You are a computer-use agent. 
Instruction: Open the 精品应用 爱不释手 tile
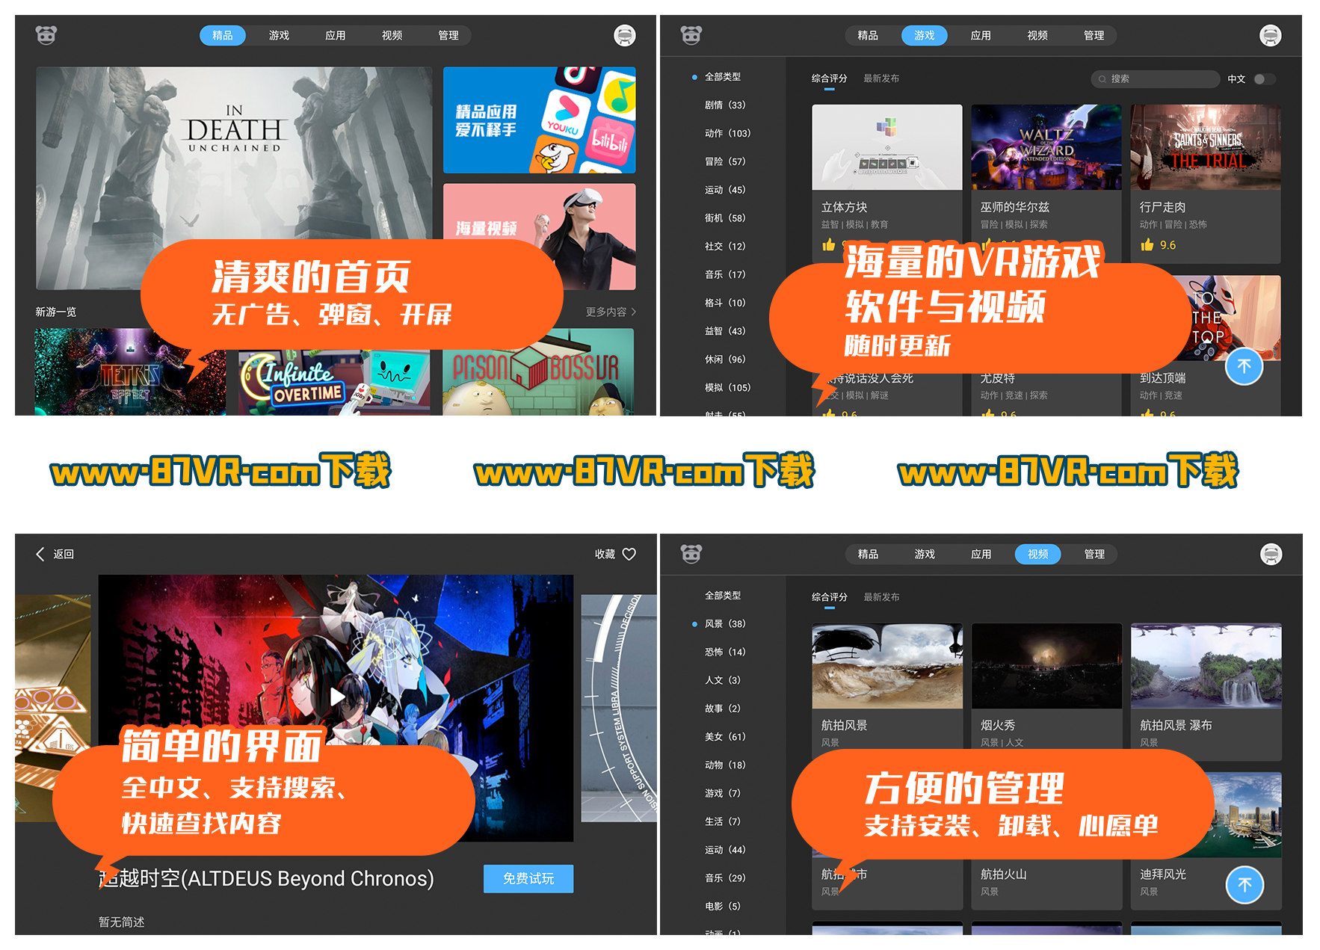(x=539, y=120)
